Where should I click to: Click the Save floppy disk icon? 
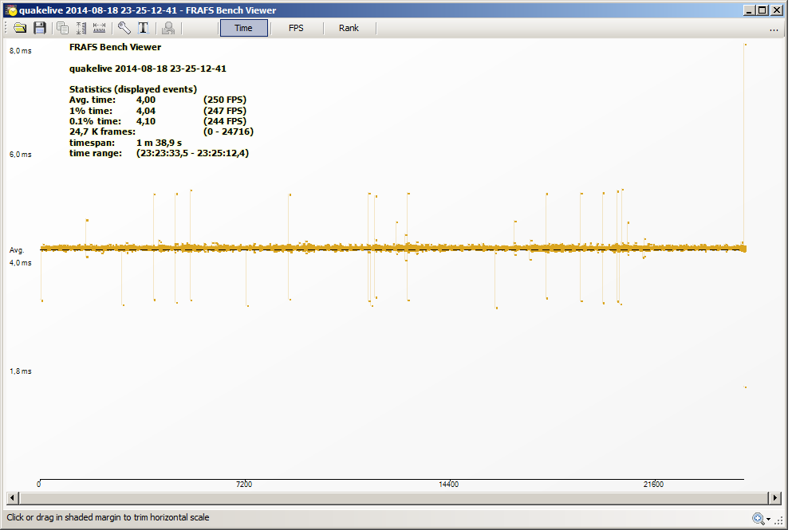(40, 28)
